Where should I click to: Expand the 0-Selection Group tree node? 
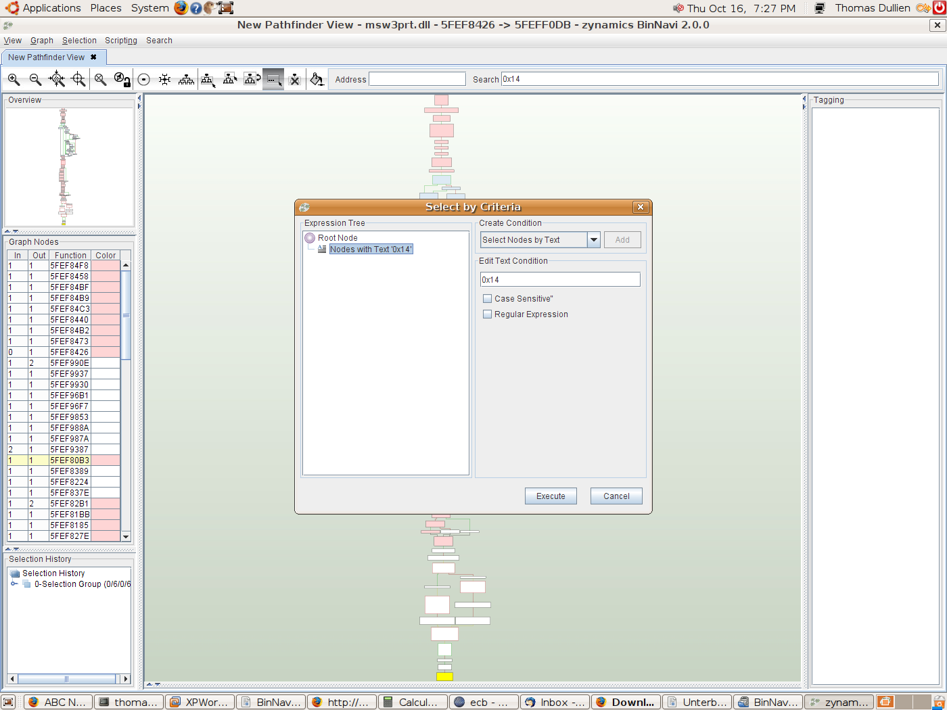(14, 584)
